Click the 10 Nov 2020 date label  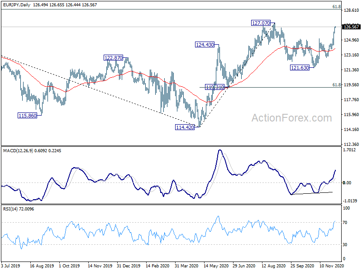(x=332, y=266)
